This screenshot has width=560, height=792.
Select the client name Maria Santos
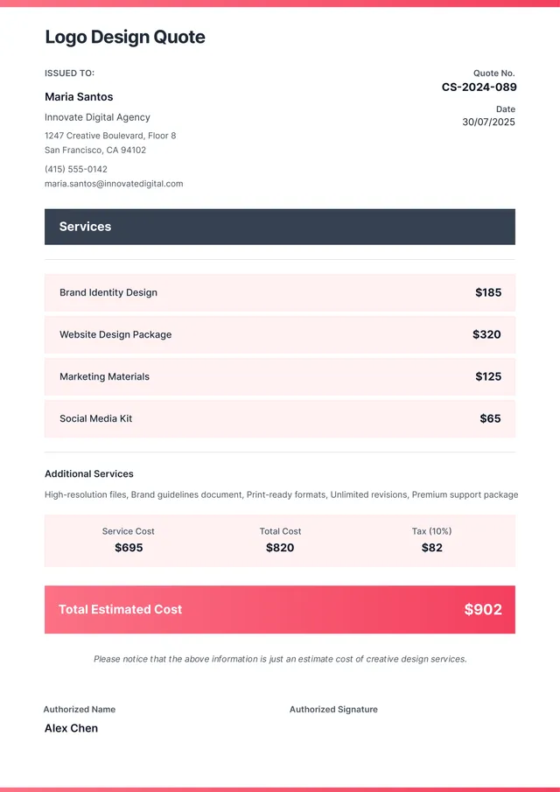click(79, 97)
